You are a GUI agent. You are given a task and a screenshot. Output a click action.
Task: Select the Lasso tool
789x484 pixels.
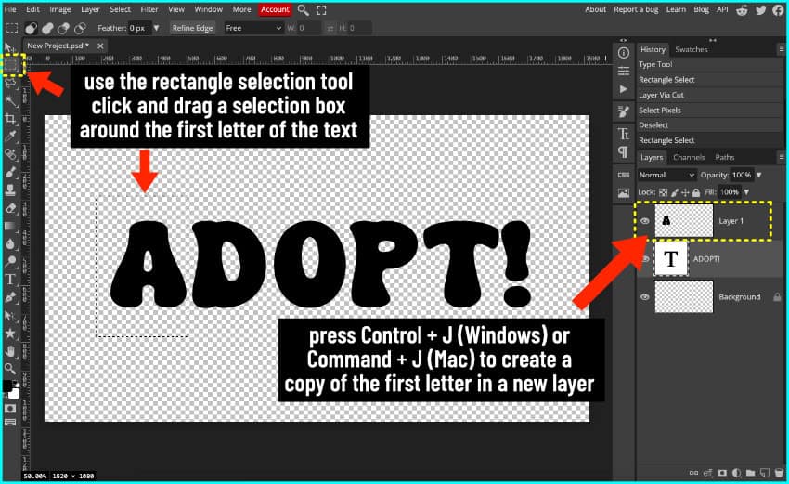click(x=10, y=83)
